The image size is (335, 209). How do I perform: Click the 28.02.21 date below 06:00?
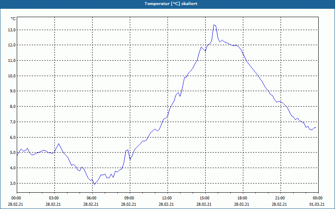pyautogui.click(x=91, y=204)
